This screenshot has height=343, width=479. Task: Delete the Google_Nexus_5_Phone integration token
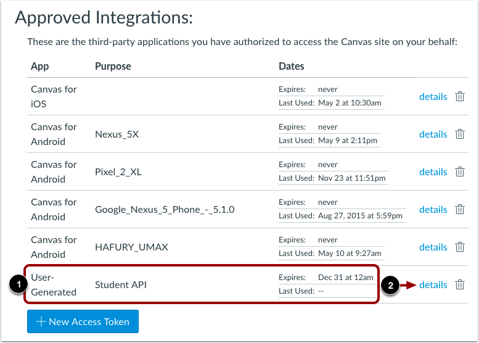(x=460, y=209)
